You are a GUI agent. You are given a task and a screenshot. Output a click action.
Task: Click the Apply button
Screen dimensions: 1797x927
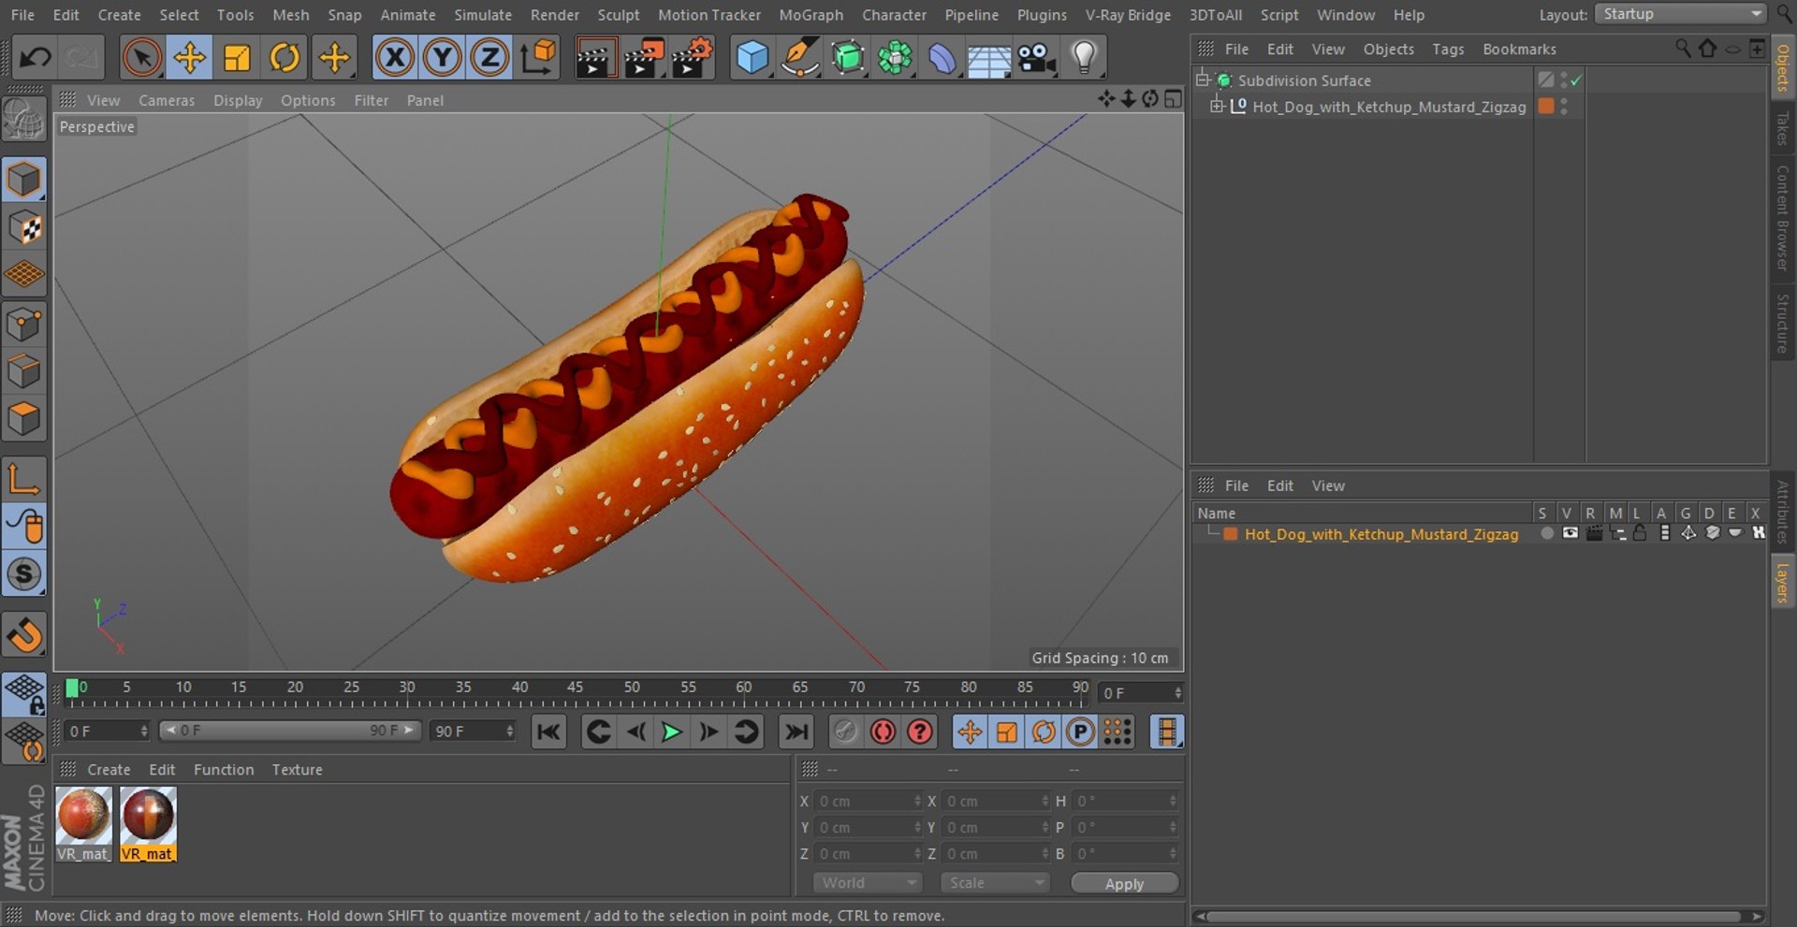pyautogui.click(x=1124, y=884)
